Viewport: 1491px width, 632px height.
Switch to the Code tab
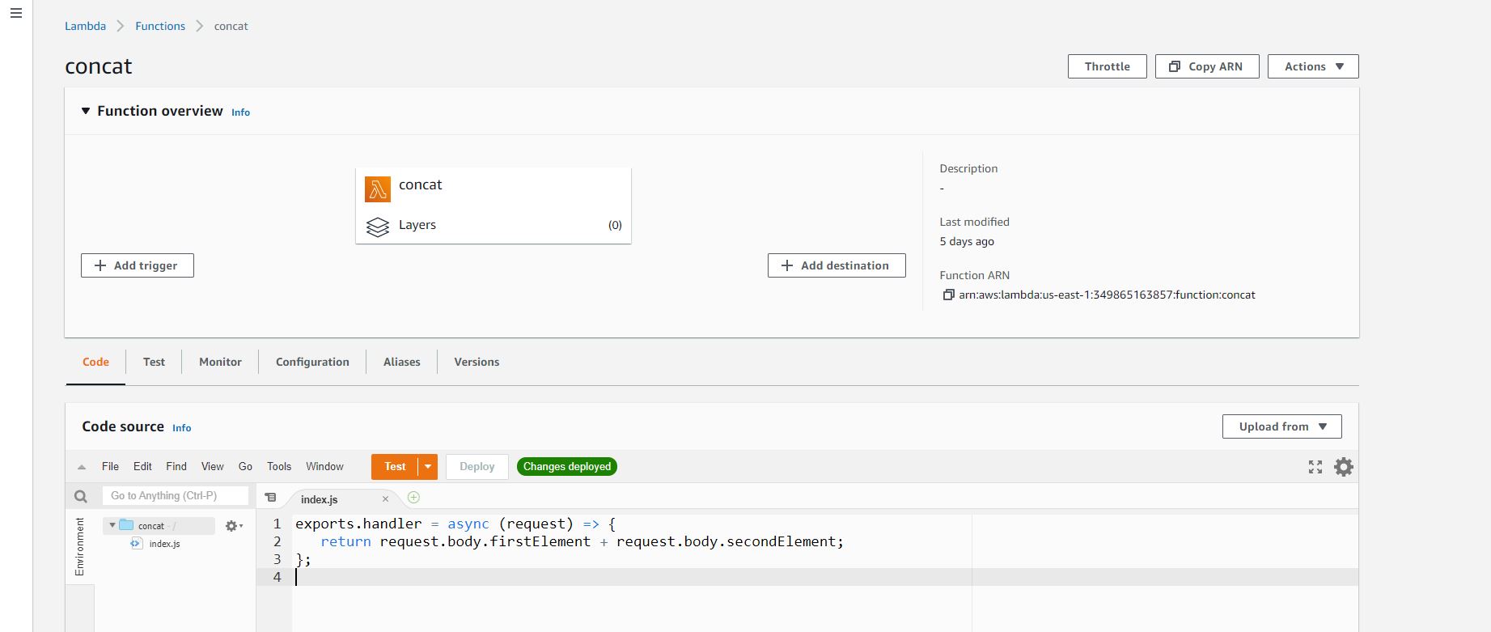tap(95, 362)
